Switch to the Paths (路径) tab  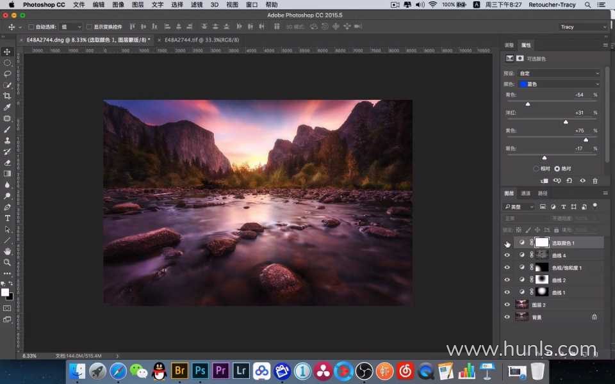coord(543,193)
